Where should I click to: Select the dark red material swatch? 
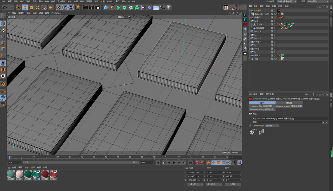[x=45, y=174]
